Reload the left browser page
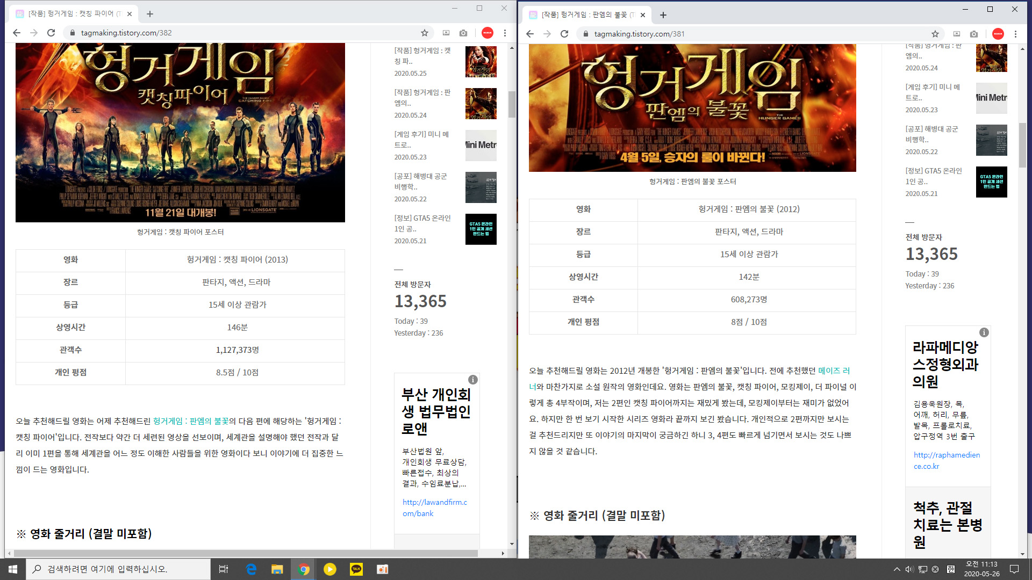 [51, 33]
